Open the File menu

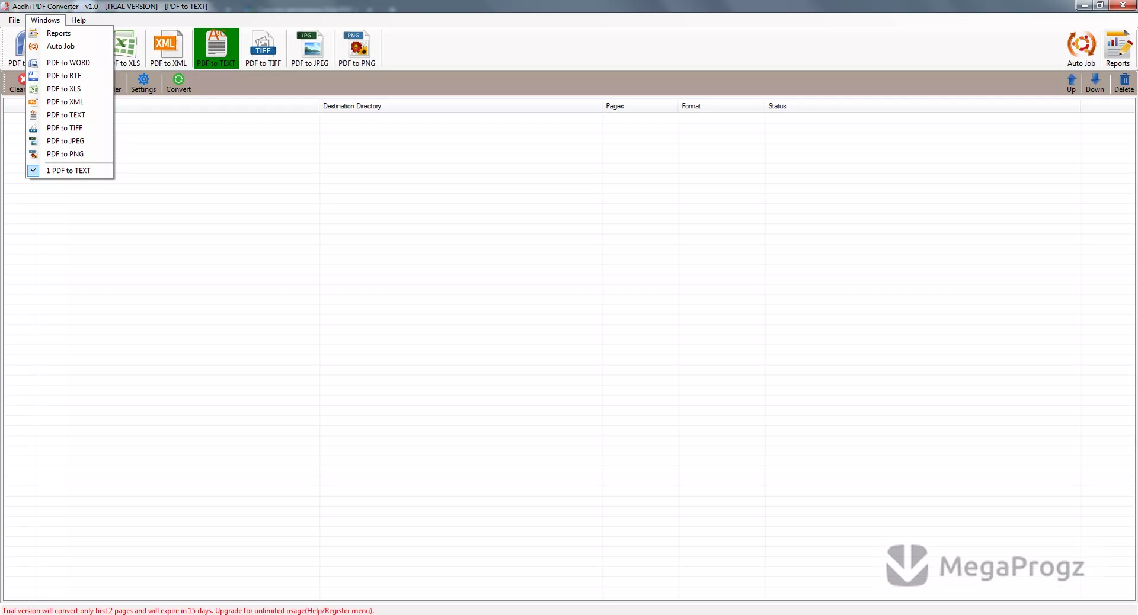(x=14, y=20)
